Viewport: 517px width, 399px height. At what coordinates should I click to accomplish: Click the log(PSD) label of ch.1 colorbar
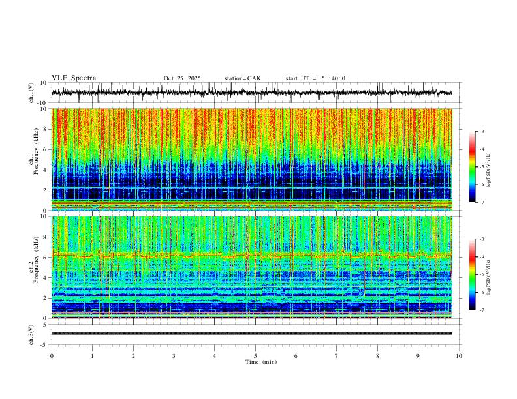coord(488,170)
